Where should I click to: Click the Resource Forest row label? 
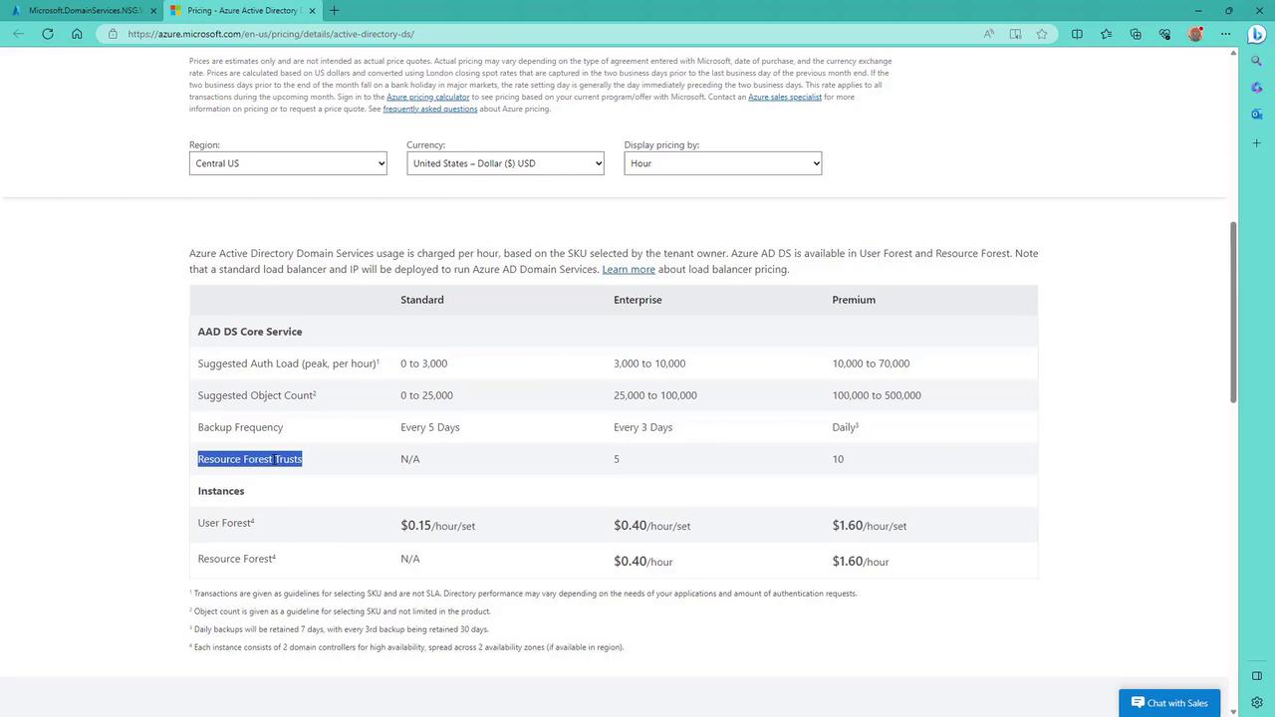coord(237,559)
